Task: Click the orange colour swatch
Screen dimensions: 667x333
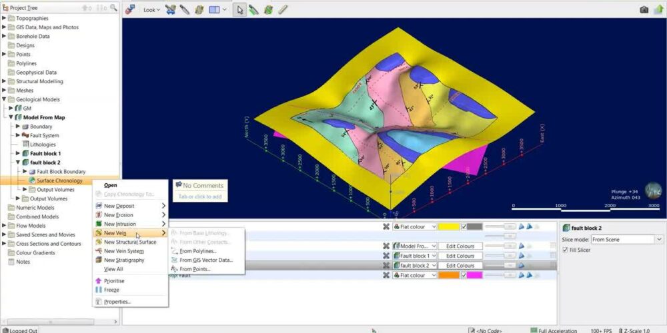Action: (449, 275)
